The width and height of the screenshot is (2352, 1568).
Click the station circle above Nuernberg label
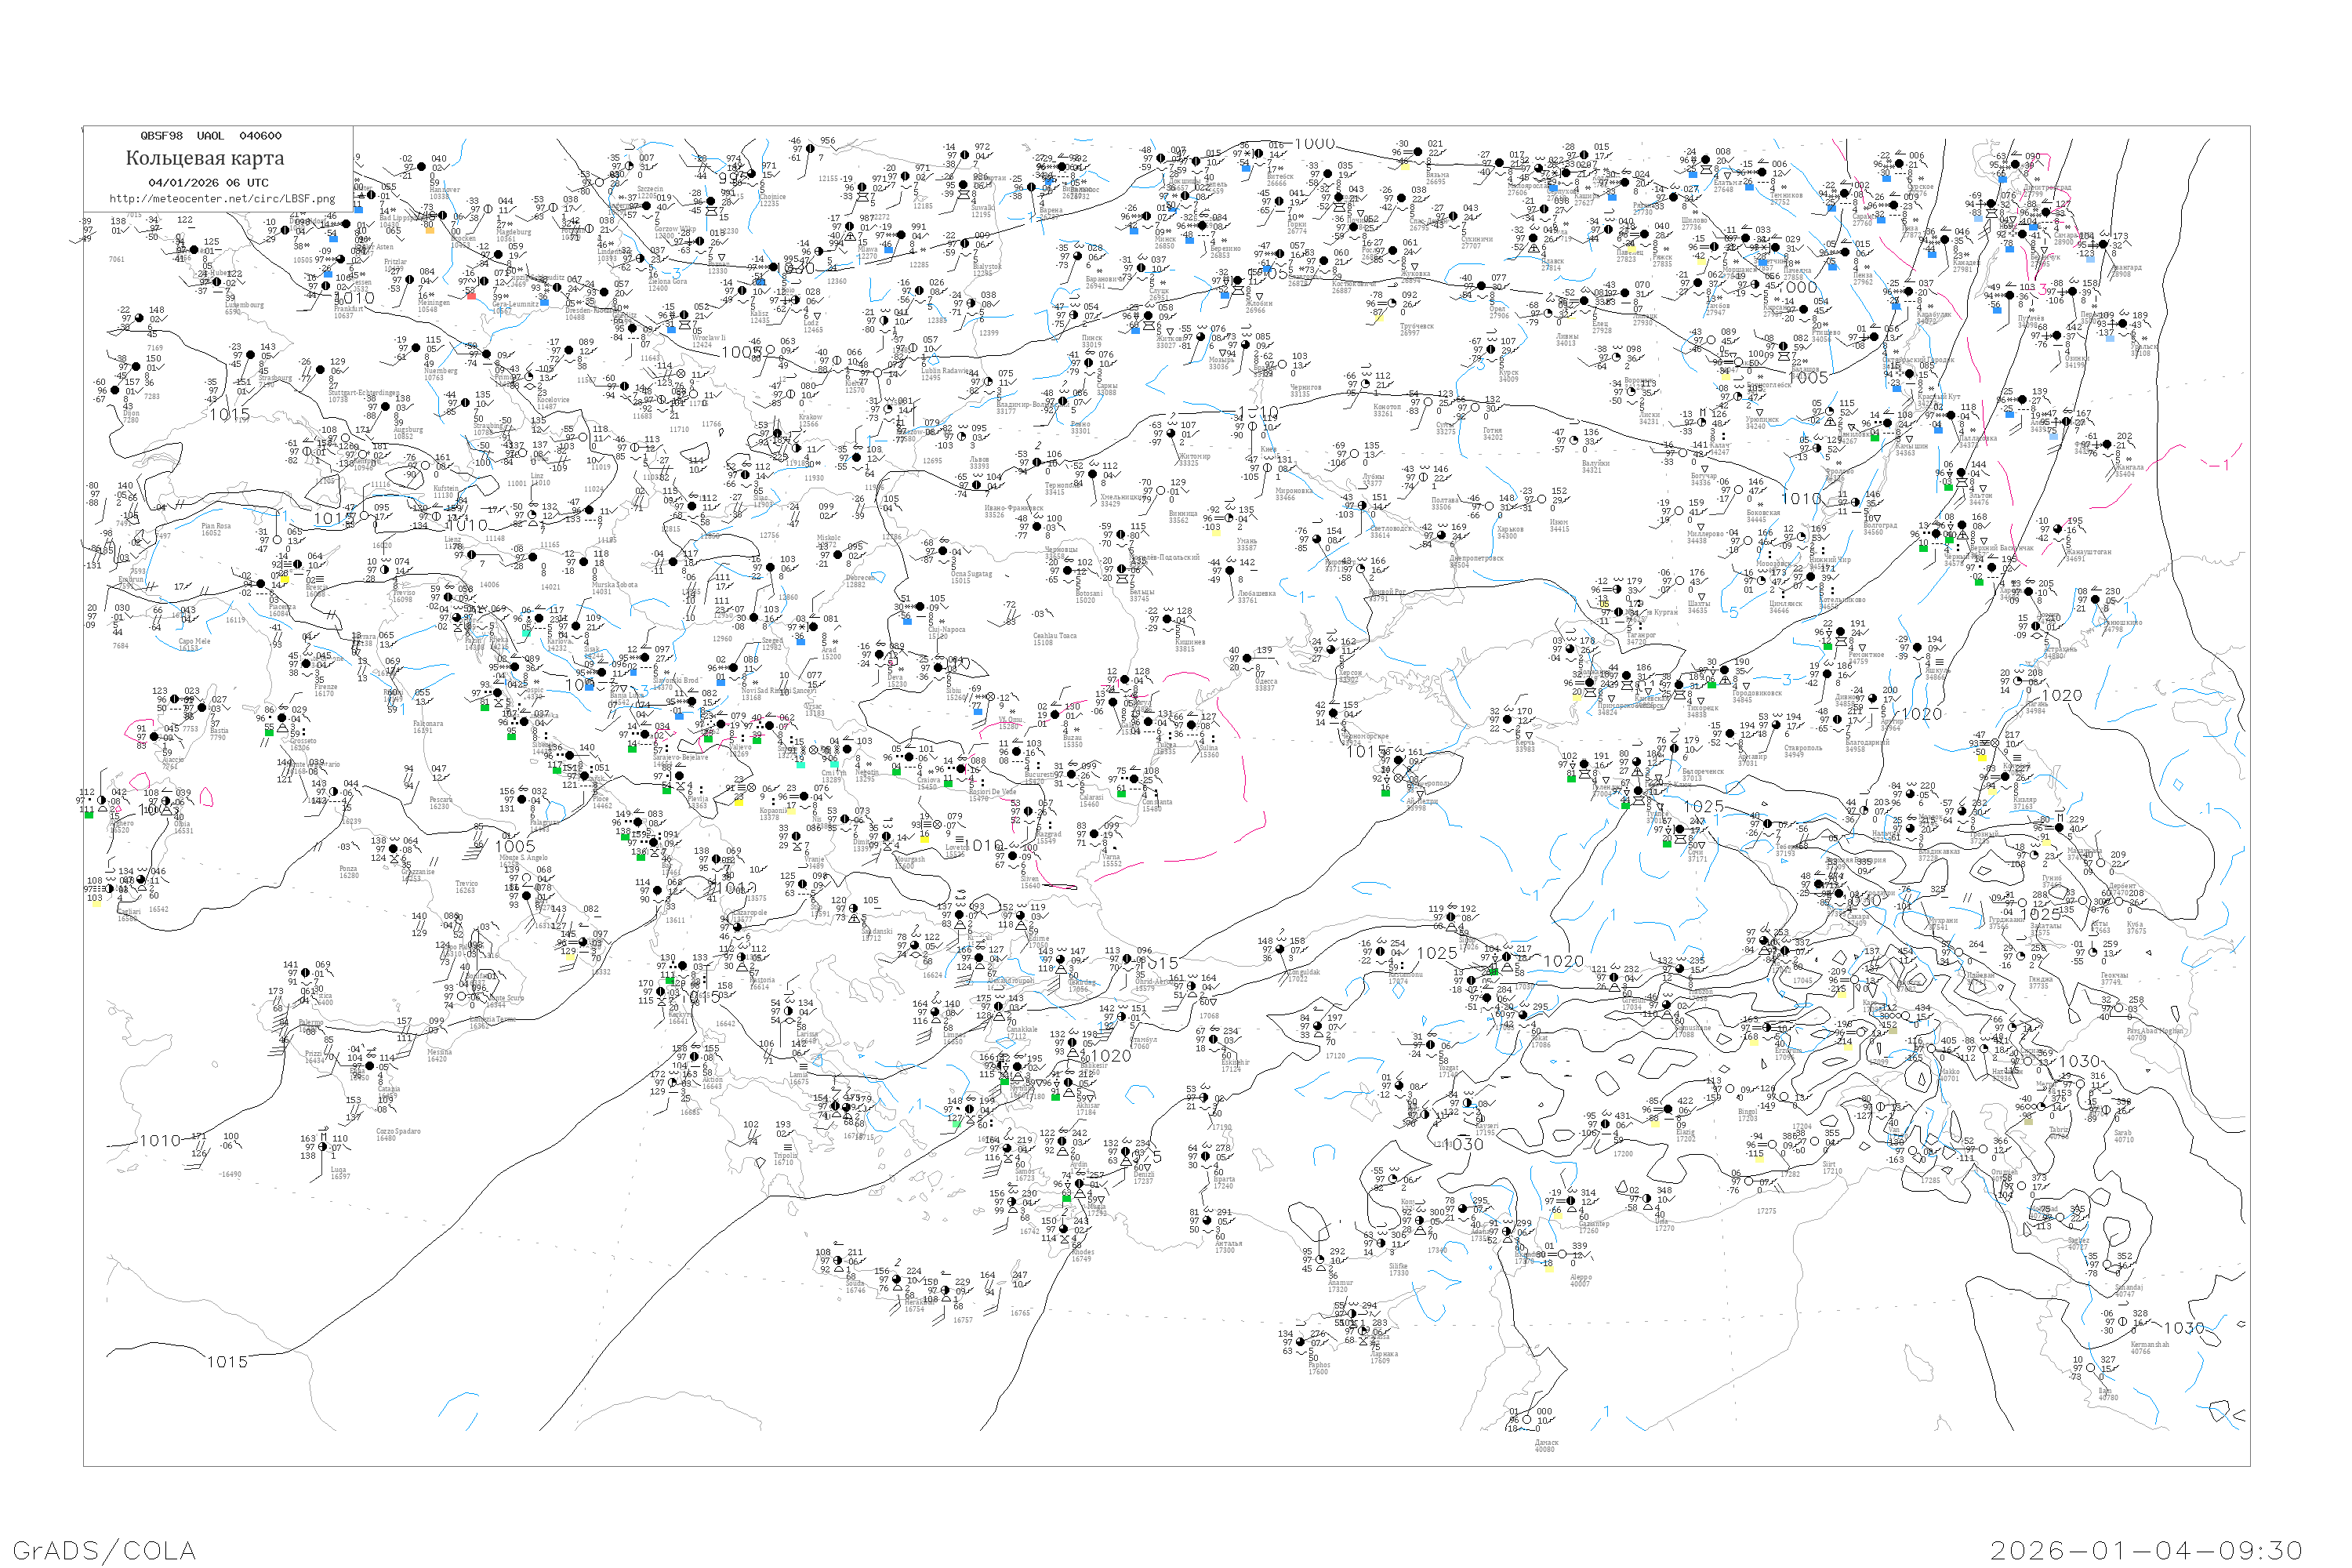[416, 348]
